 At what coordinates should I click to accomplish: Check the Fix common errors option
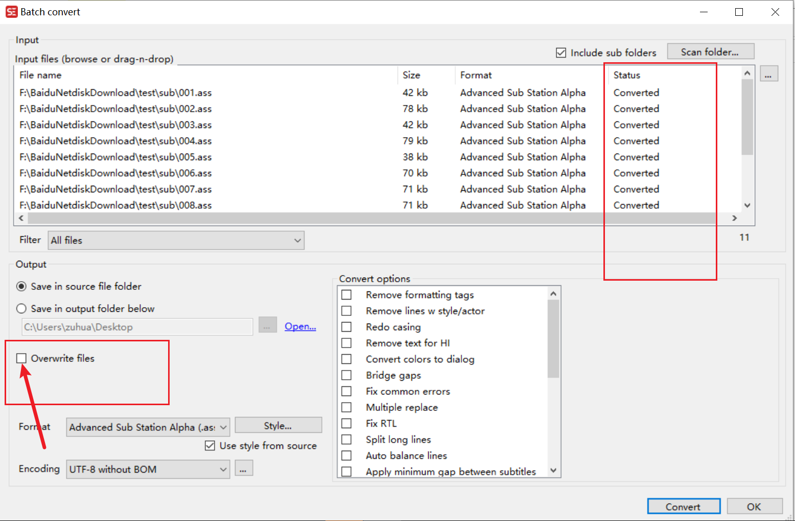(x=347, y=391)
